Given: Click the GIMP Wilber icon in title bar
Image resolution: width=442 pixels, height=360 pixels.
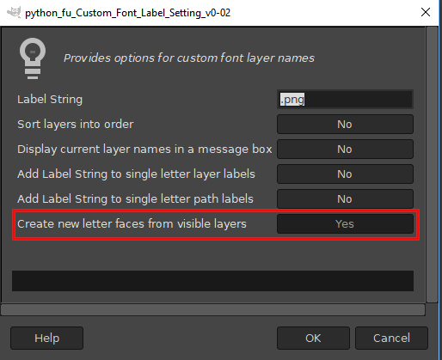Looking at the screenshot, I should coord(14,12).
